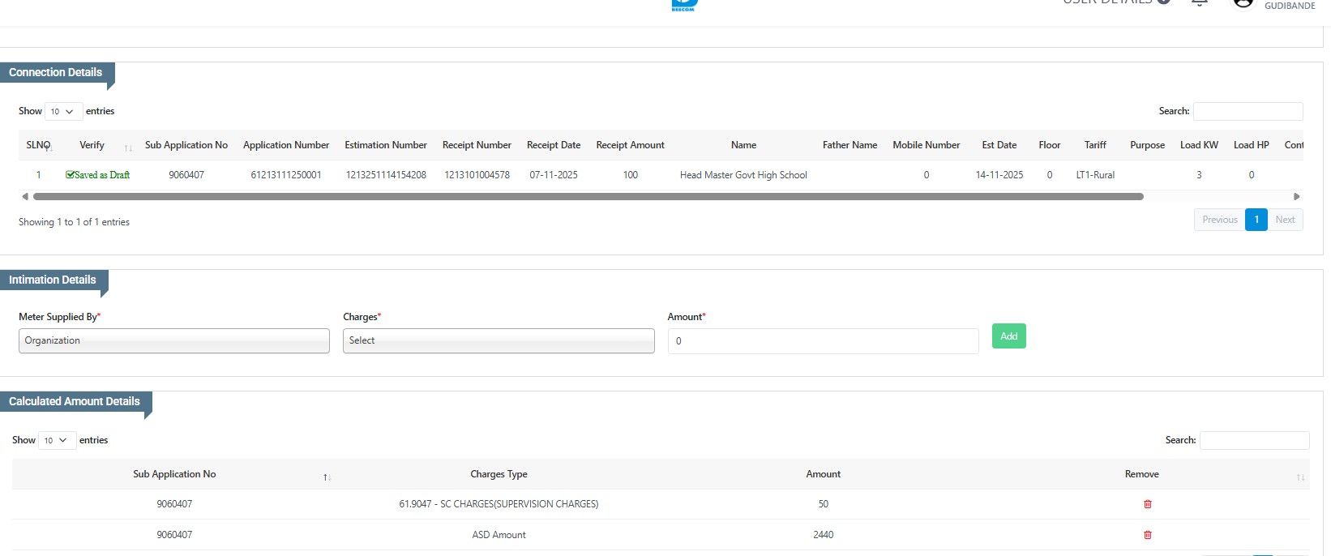The image size is (1331, 556).
Task: Open the notification bell in header
Action: pos(1200,3)
